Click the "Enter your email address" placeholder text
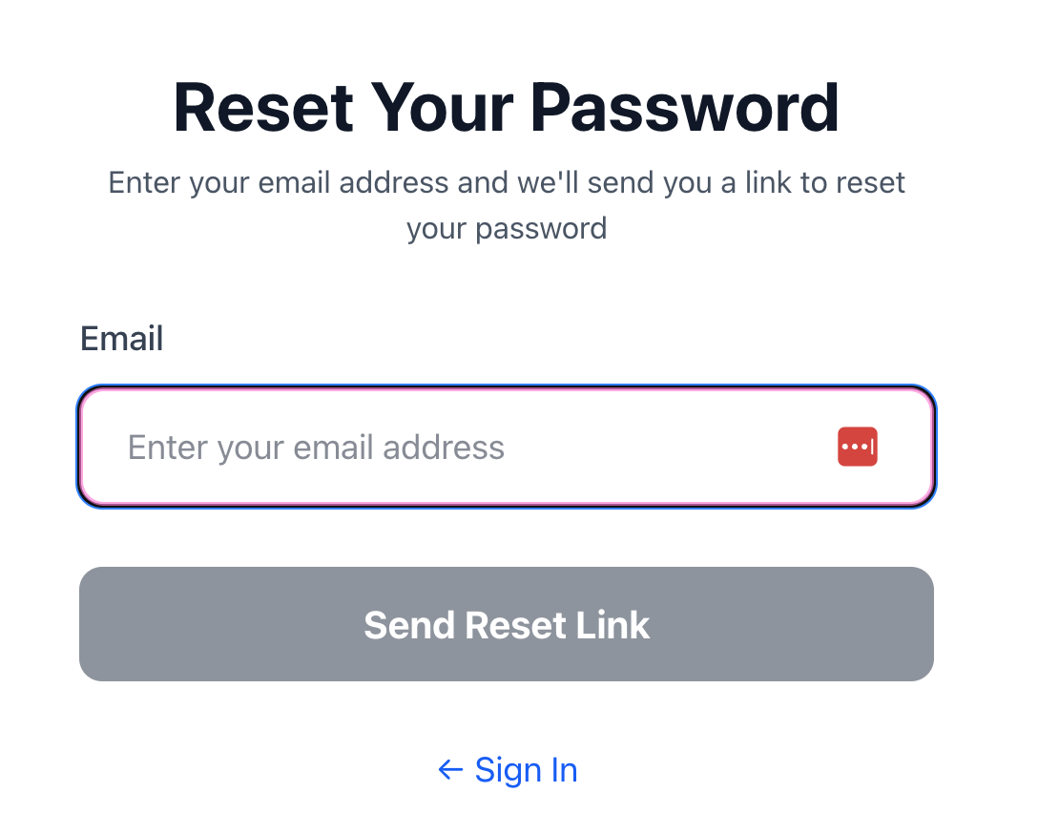 pyautogui.click(x=316, y=448)
